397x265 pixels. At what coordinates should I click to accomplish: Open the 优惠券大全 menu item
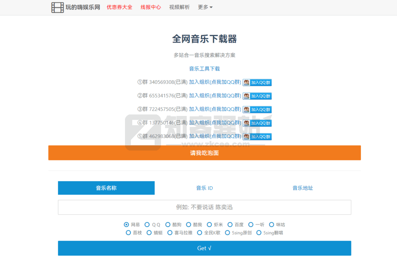[x=119, y=7]
